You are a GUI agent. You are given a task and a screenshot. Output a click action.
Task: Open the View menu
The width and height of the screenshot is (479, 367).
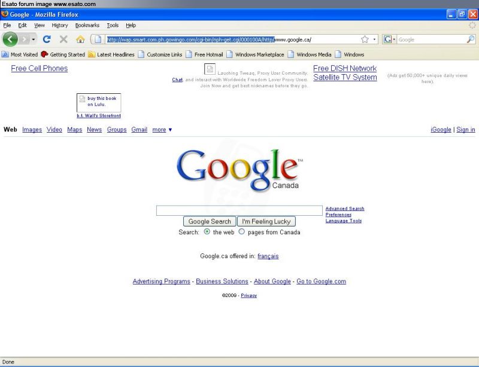tap(39, 25)
